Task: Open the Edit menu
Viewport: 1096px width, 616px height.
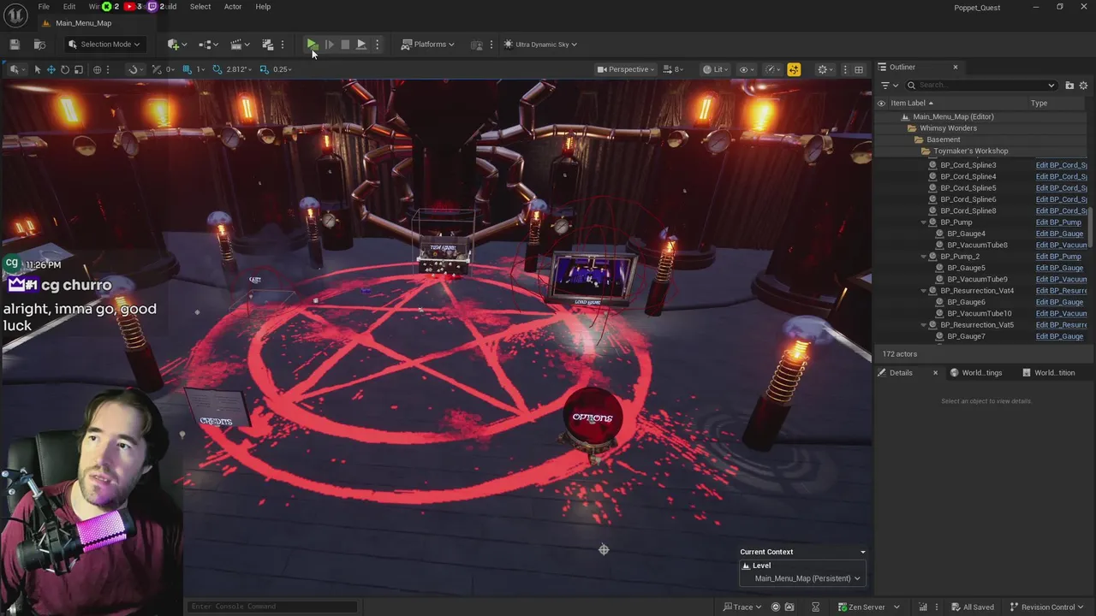Action: click(69, 7)
